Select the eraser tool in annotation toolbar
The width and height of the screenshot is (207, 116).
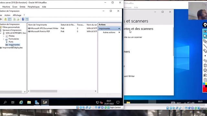(205, 51)
